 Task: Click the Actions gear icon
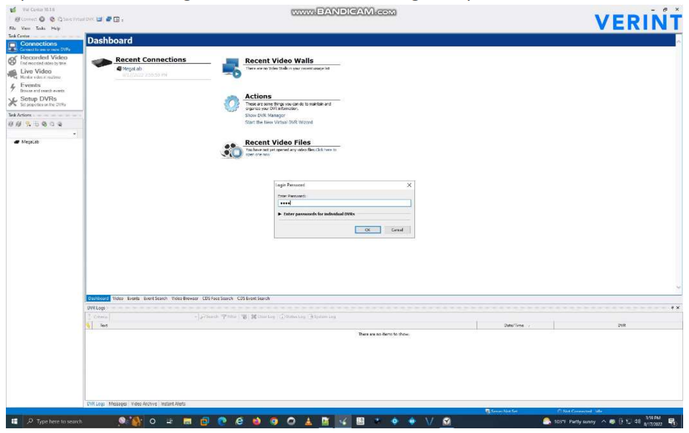[x=231, y=104]
